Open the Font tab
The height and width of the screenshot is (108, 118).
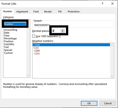tap(36, 12)
